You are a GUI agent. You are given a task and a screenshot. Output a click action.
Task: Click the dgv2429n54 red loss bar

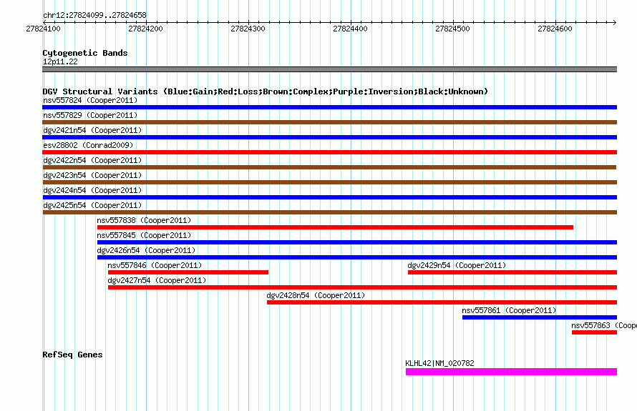[x=512, y=272]
